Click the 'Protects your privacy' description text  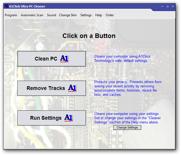point(128,88)
